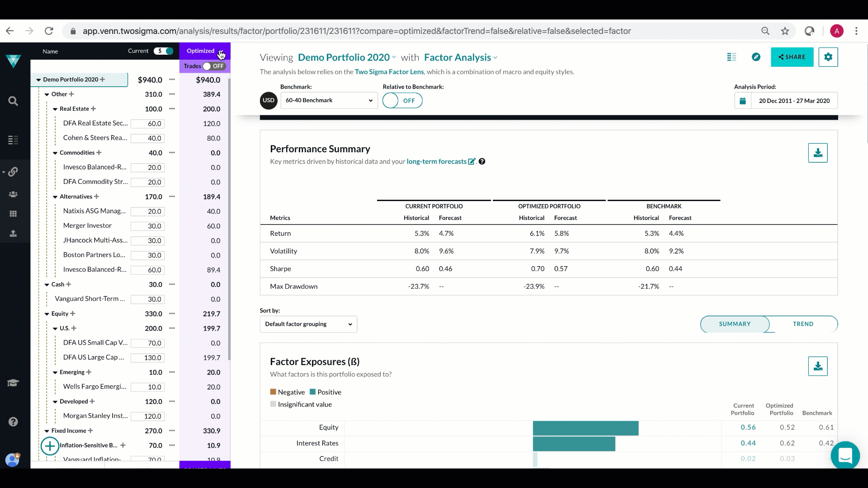
Task: Collapse the Other group
Action: (x=47, y=94)
